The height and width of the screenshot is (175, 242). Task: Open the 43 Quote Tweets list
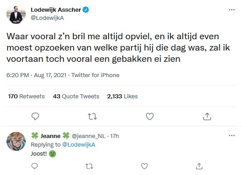(76, 97)
